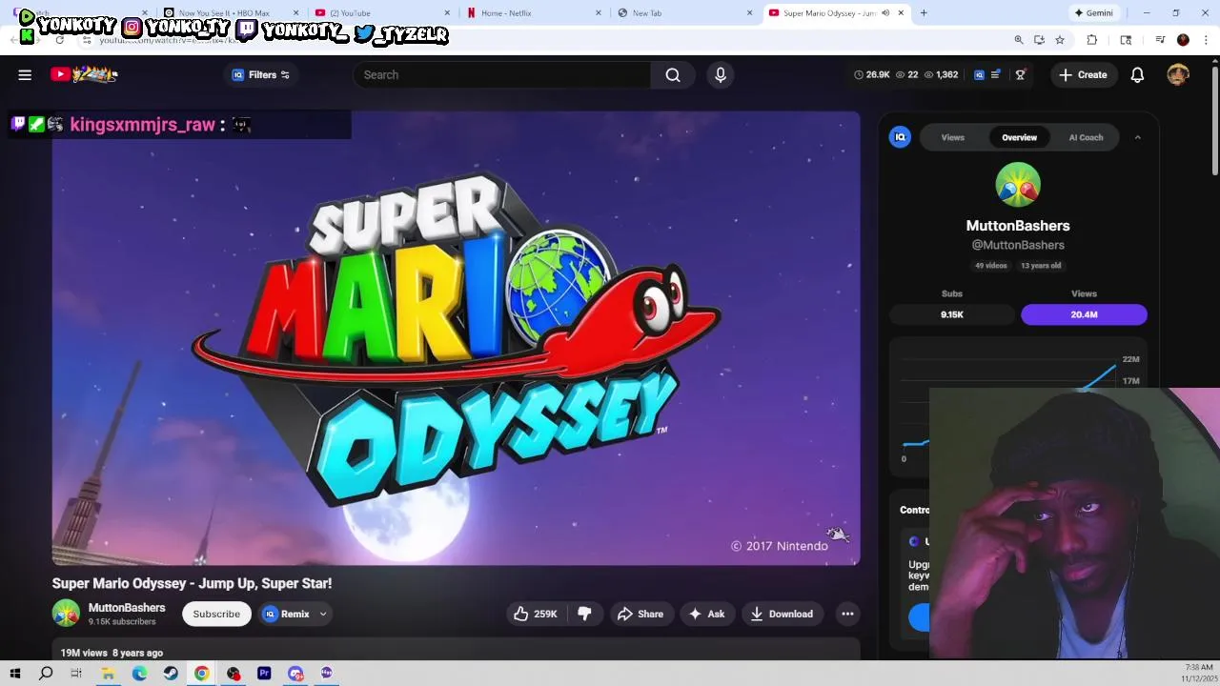1220x686 pixels.
Task: Open Steam from the taskbar
Action: tap(171, 673)
